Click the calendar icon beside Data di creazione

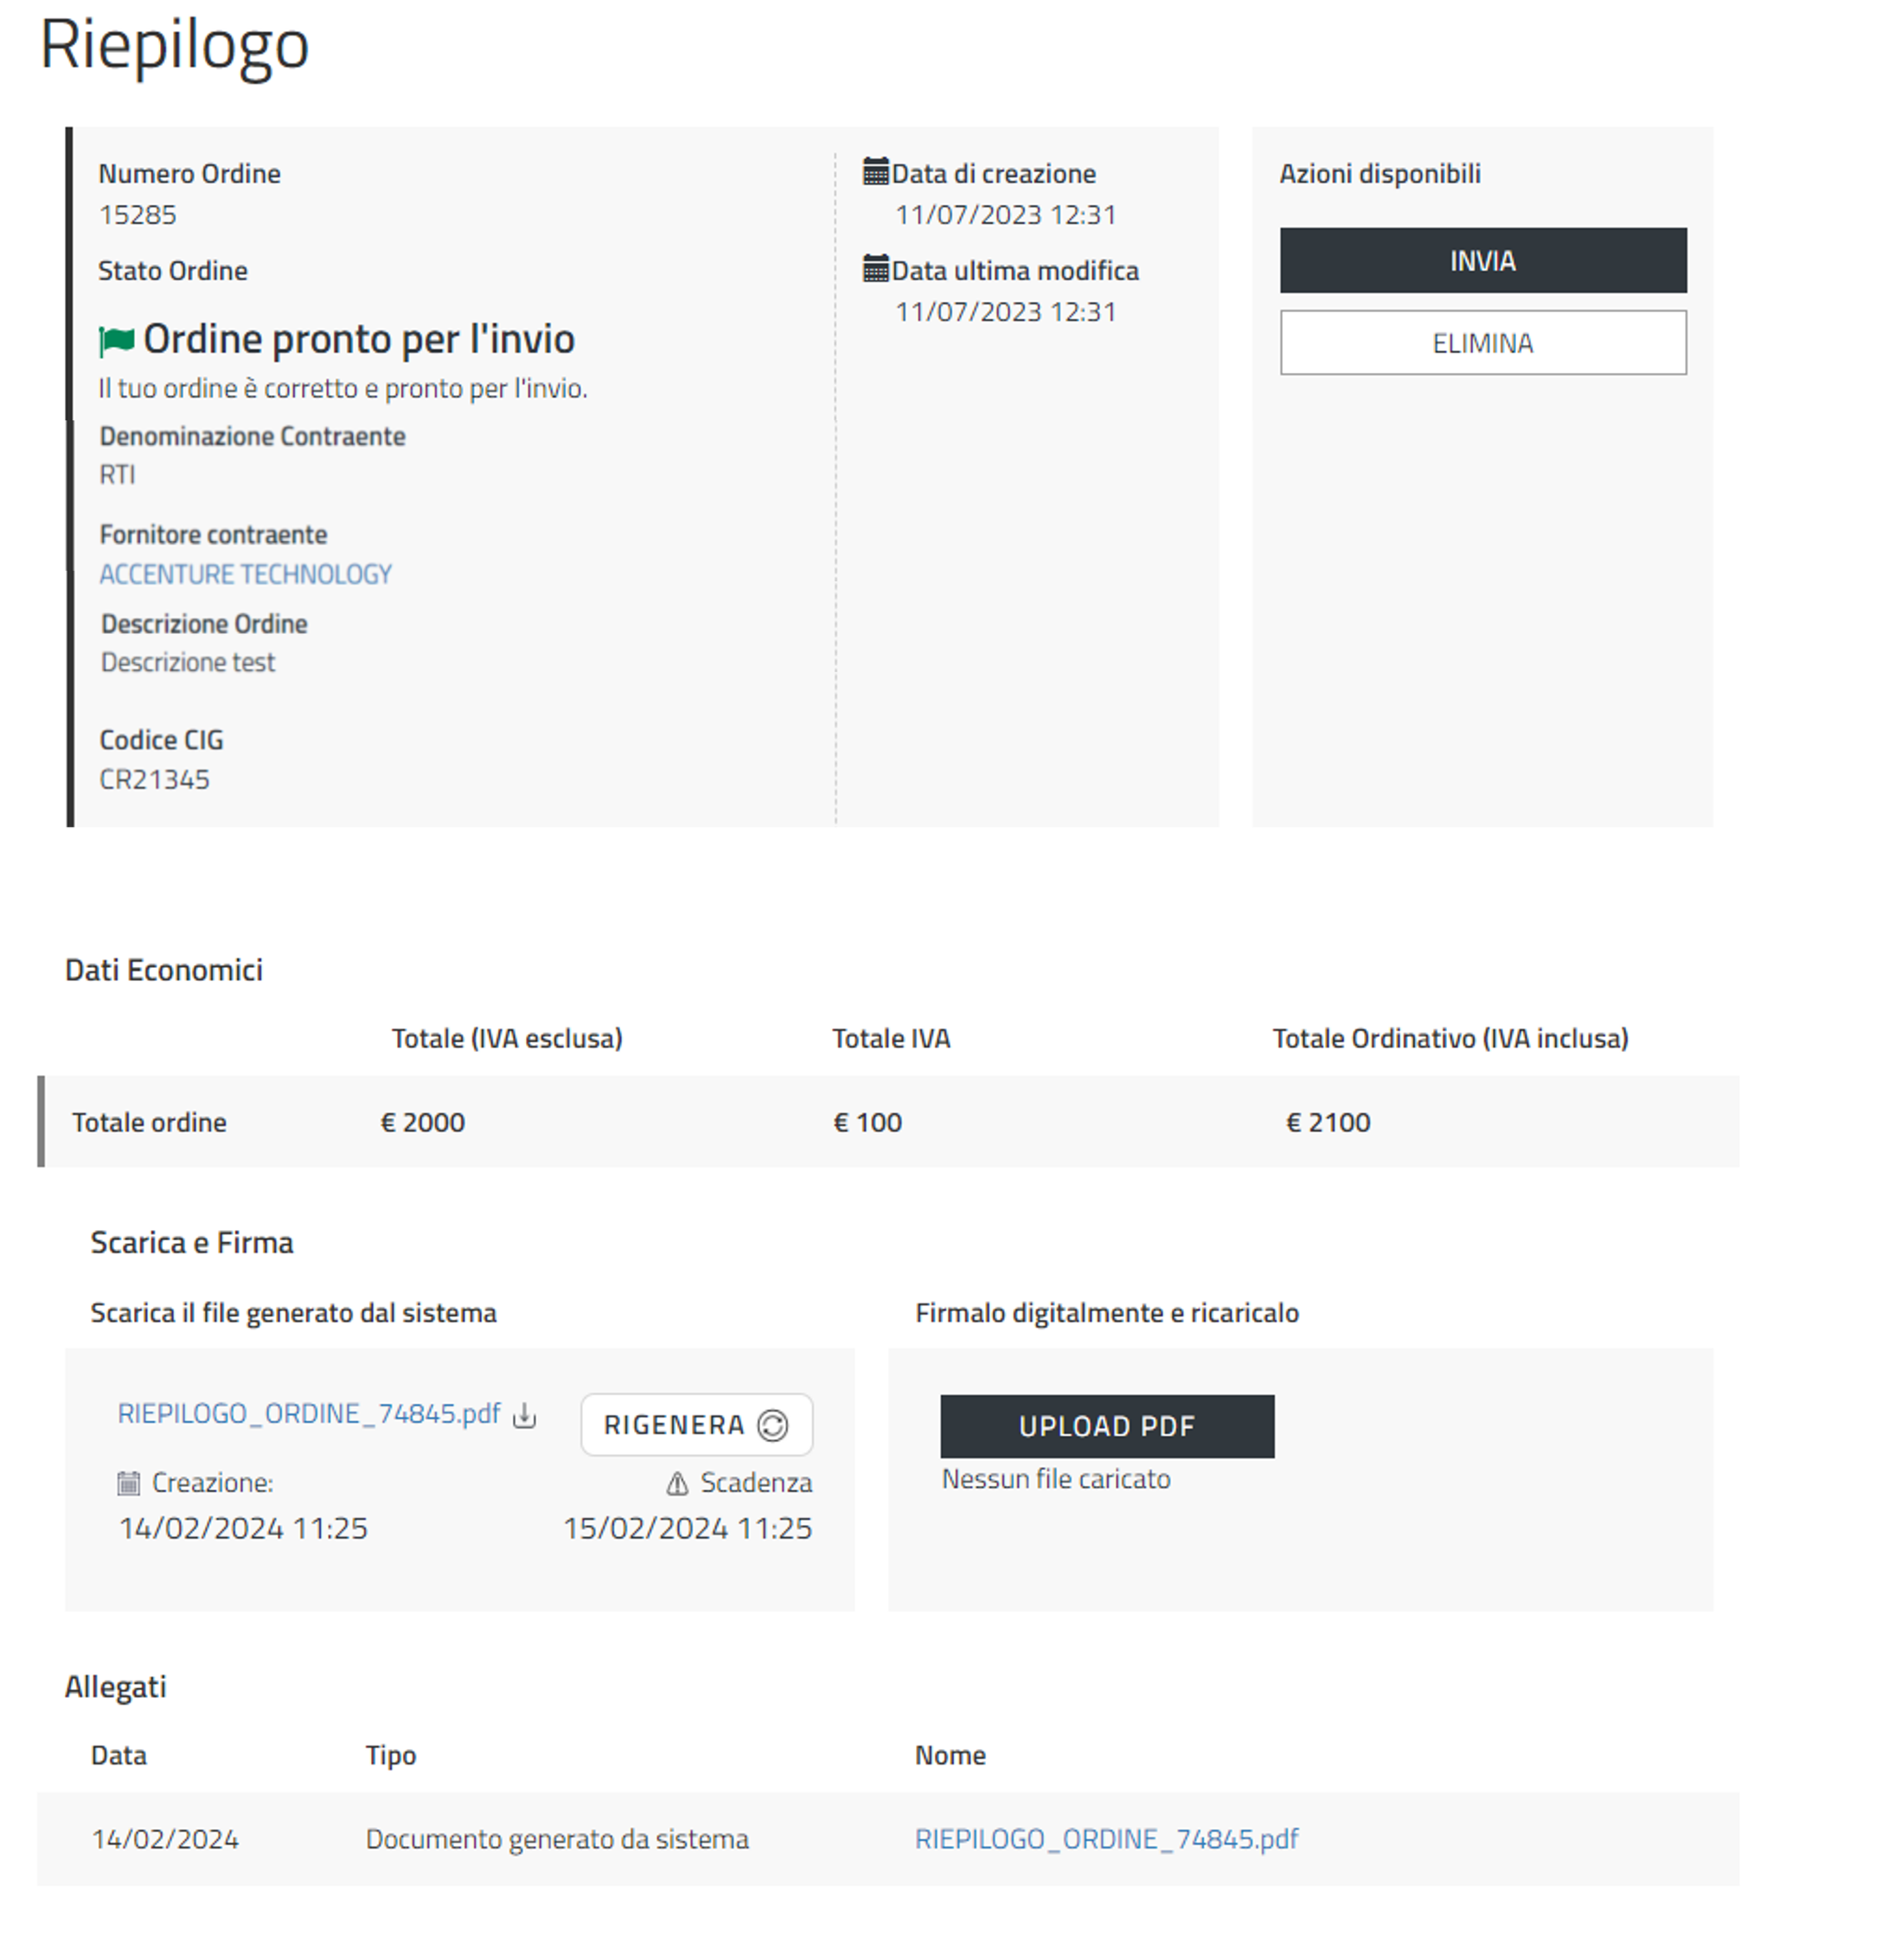tap(875, 172)
